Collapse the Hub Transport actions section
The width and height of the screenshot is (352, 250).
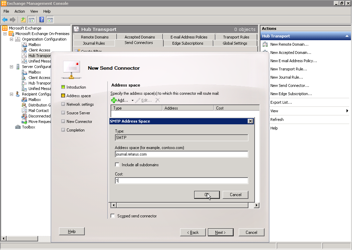347,36
